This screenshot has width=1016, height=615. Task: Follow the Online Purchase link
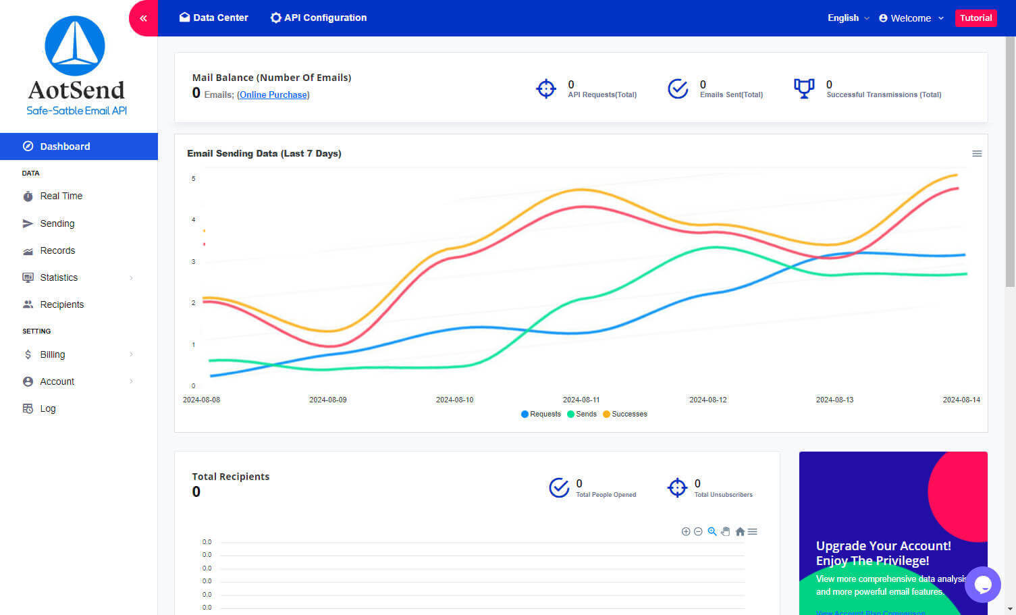click(x=273, y=95)
